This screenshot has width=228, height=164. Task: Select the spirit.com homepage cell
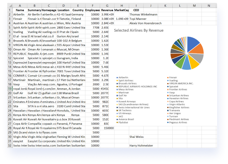coord(49,27)
